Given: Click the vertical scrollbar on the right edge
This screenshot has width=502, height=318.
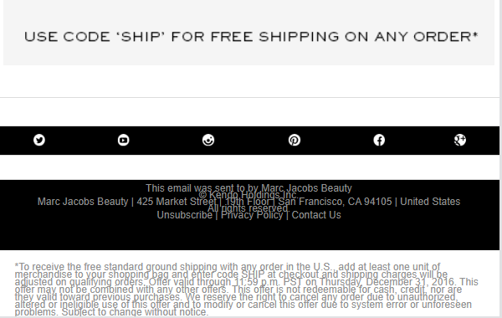Looking at the screenshot, I should pyautogui.click(x=500, y=159).
